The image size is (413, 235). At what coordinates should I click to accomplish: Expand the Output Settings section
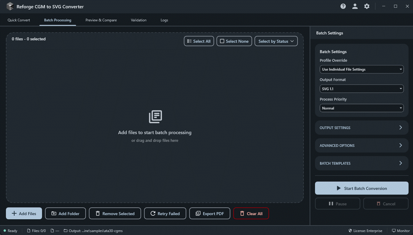click(361, 128)
